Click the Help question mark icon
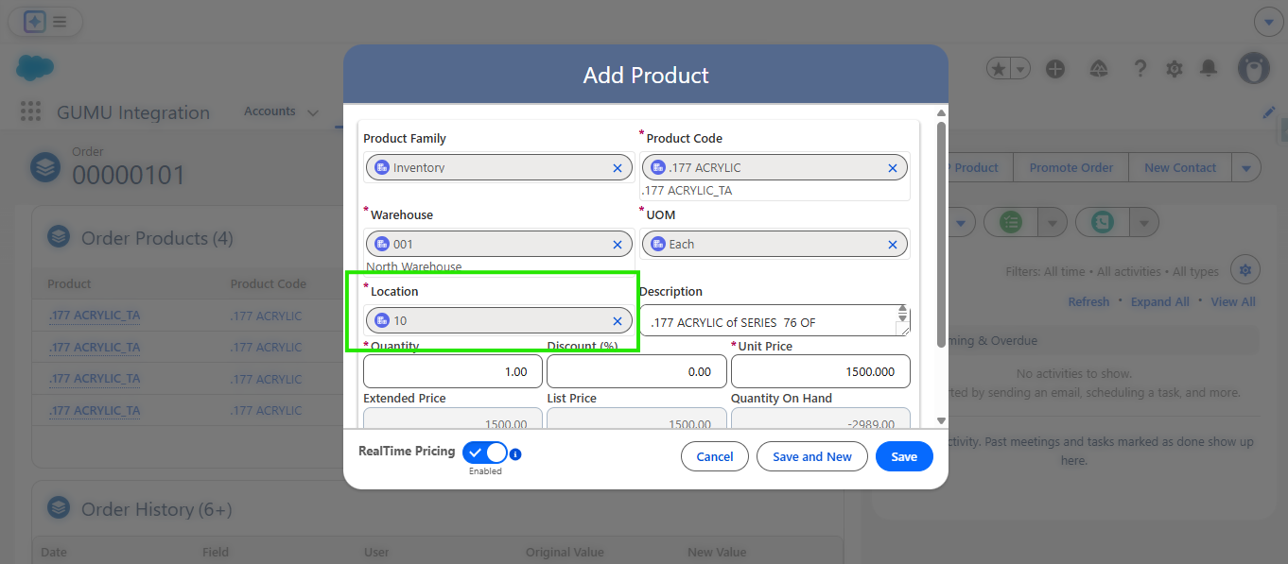The height and width of the screenshot is (564, 1288). pyautogui.click(x=1140, y=68)
